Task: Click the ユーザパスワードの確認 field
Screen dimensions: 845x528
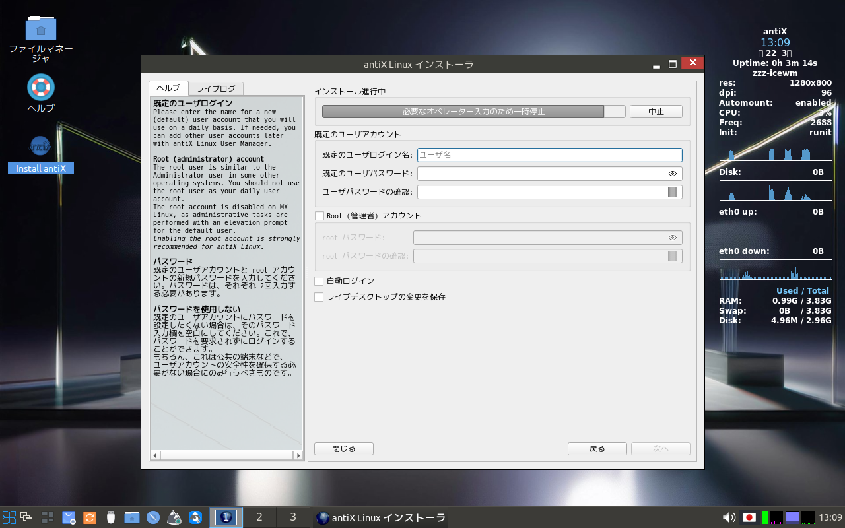Action: tap(549, 192)
